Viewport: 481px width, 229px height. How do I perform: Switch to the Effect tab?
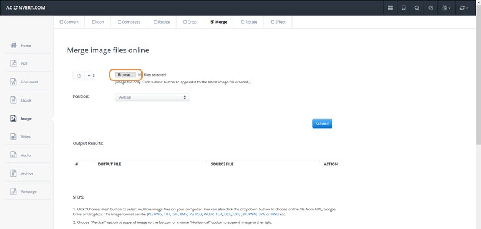click(x=278, y=22)
